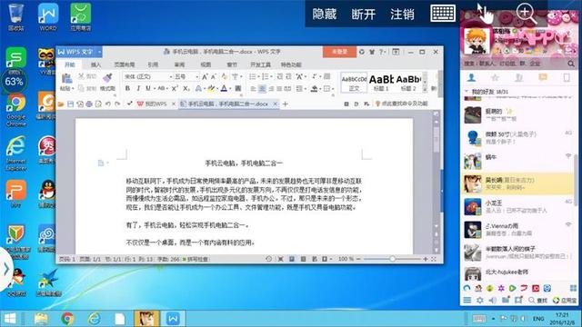Click the zoom out minus in status bar
Screen dimensions: 582x327
point(358,259)
